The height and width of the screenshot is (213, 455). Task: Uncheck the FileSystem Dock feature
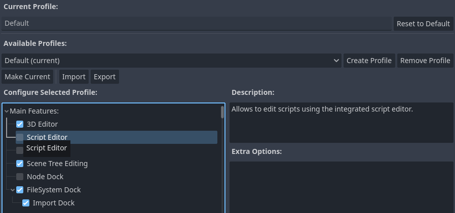[20, 190]
